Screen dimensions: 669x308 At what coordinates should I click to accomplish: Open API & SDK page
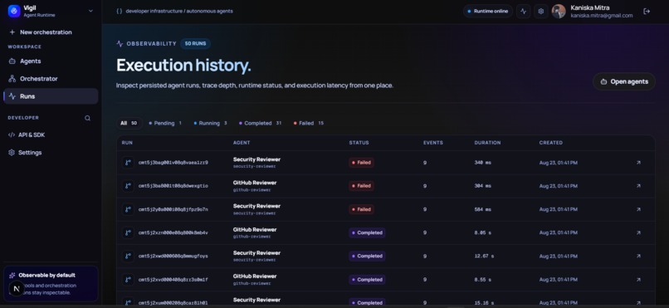(x=51, y=134)
